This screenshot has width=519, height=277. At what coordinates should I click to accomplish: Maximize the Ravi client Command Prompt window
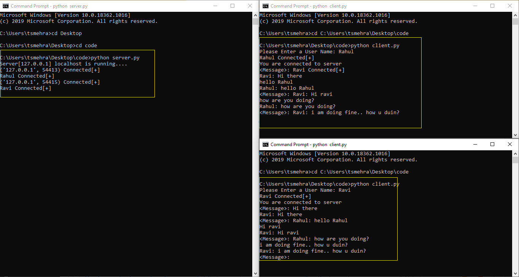[492, 145]
